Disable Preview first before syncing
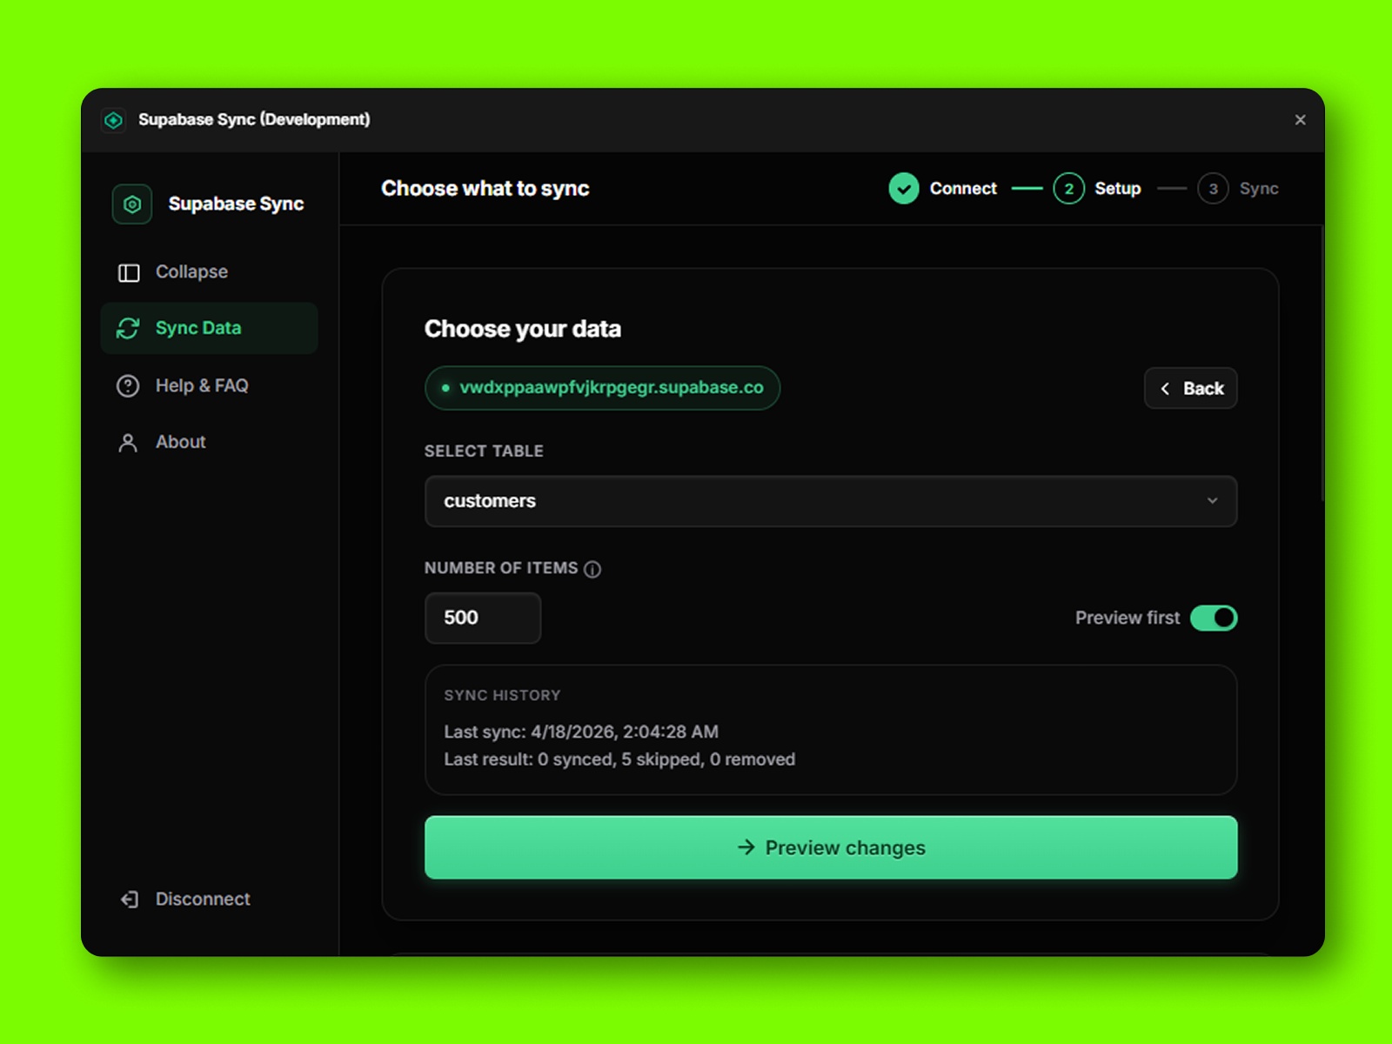Image resolution: width=1392 pixels, height=1044 pixels. coord(1215,618)
